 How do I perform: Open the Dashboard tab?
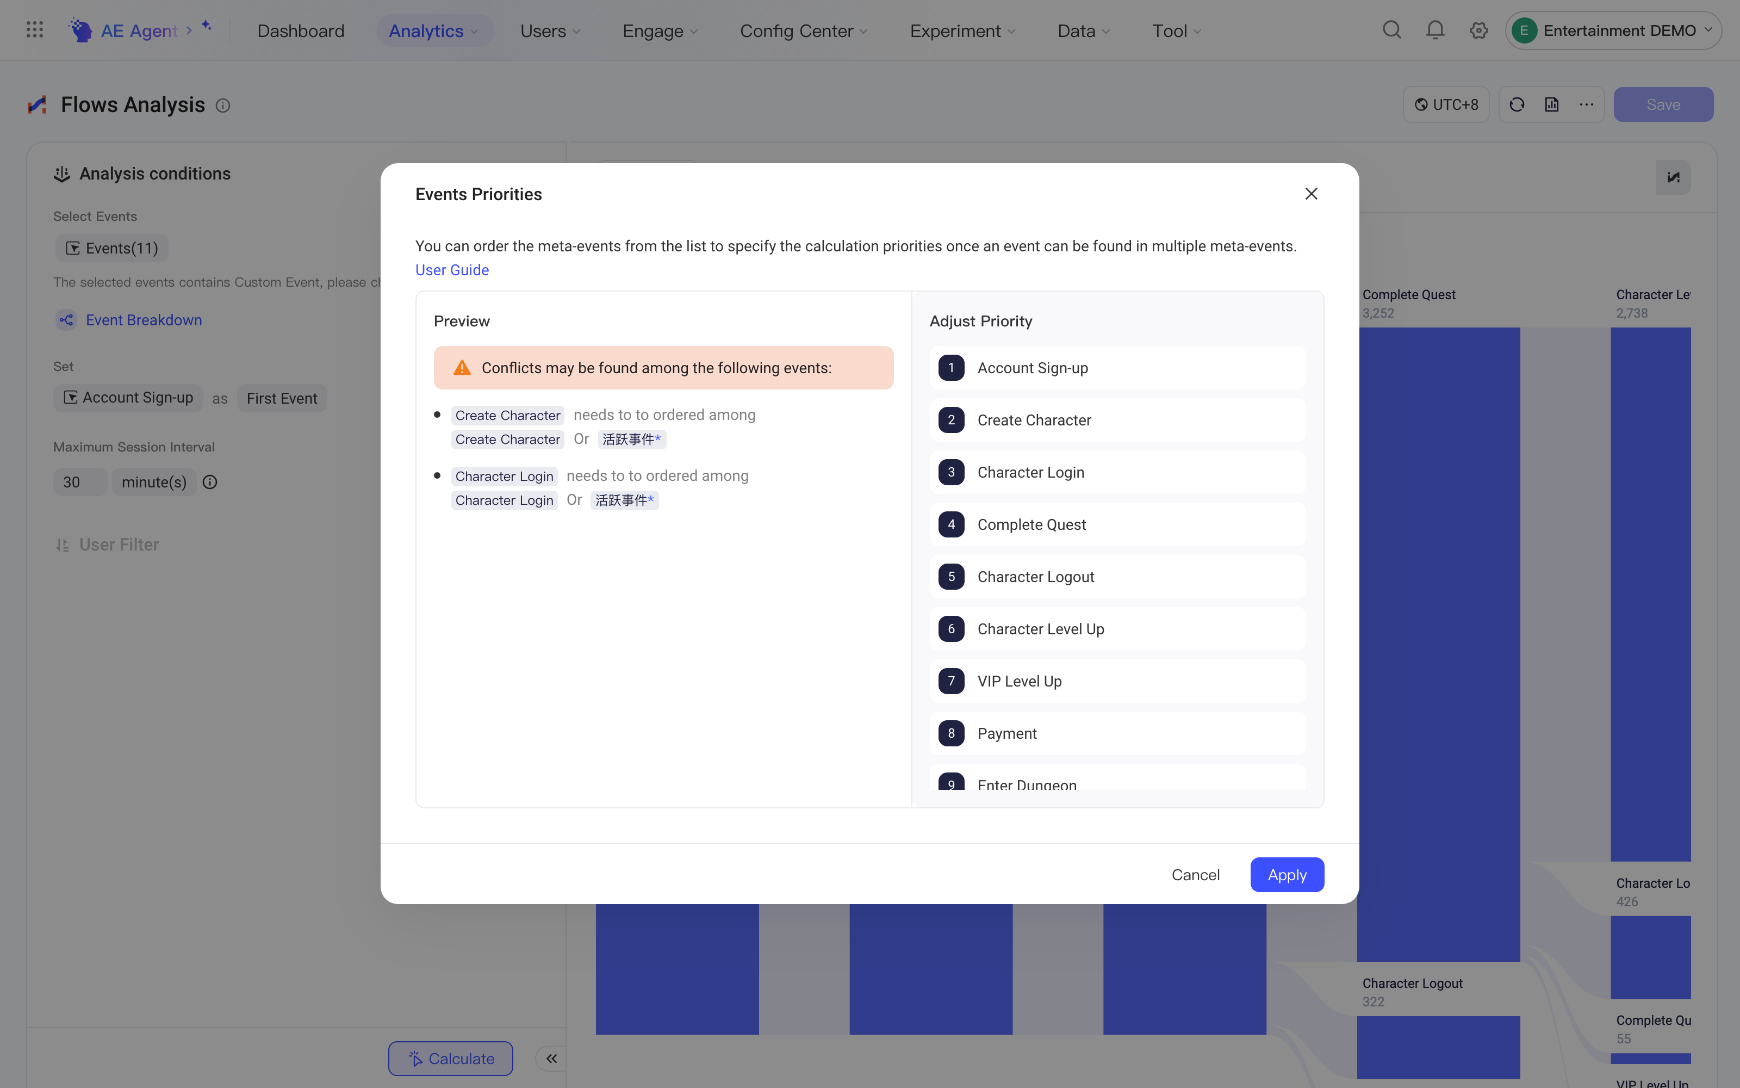coord(301,31)
